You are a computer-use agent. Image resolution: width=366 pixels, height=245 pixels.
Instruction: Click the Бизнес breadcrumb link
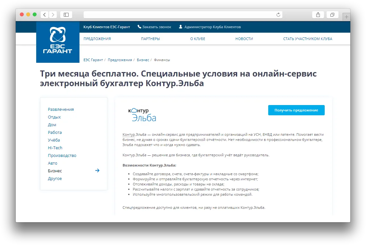coord(143,60)
